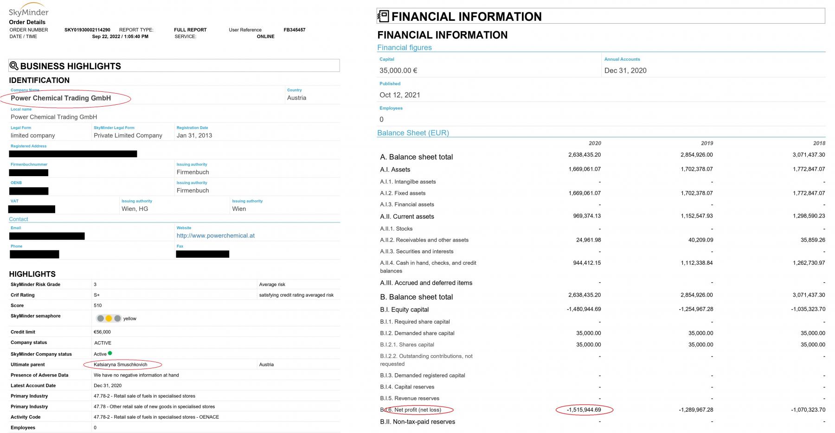Click the Business Highlights magnifier icon
This screenshot has height=433, width=835.
point(14,66)
